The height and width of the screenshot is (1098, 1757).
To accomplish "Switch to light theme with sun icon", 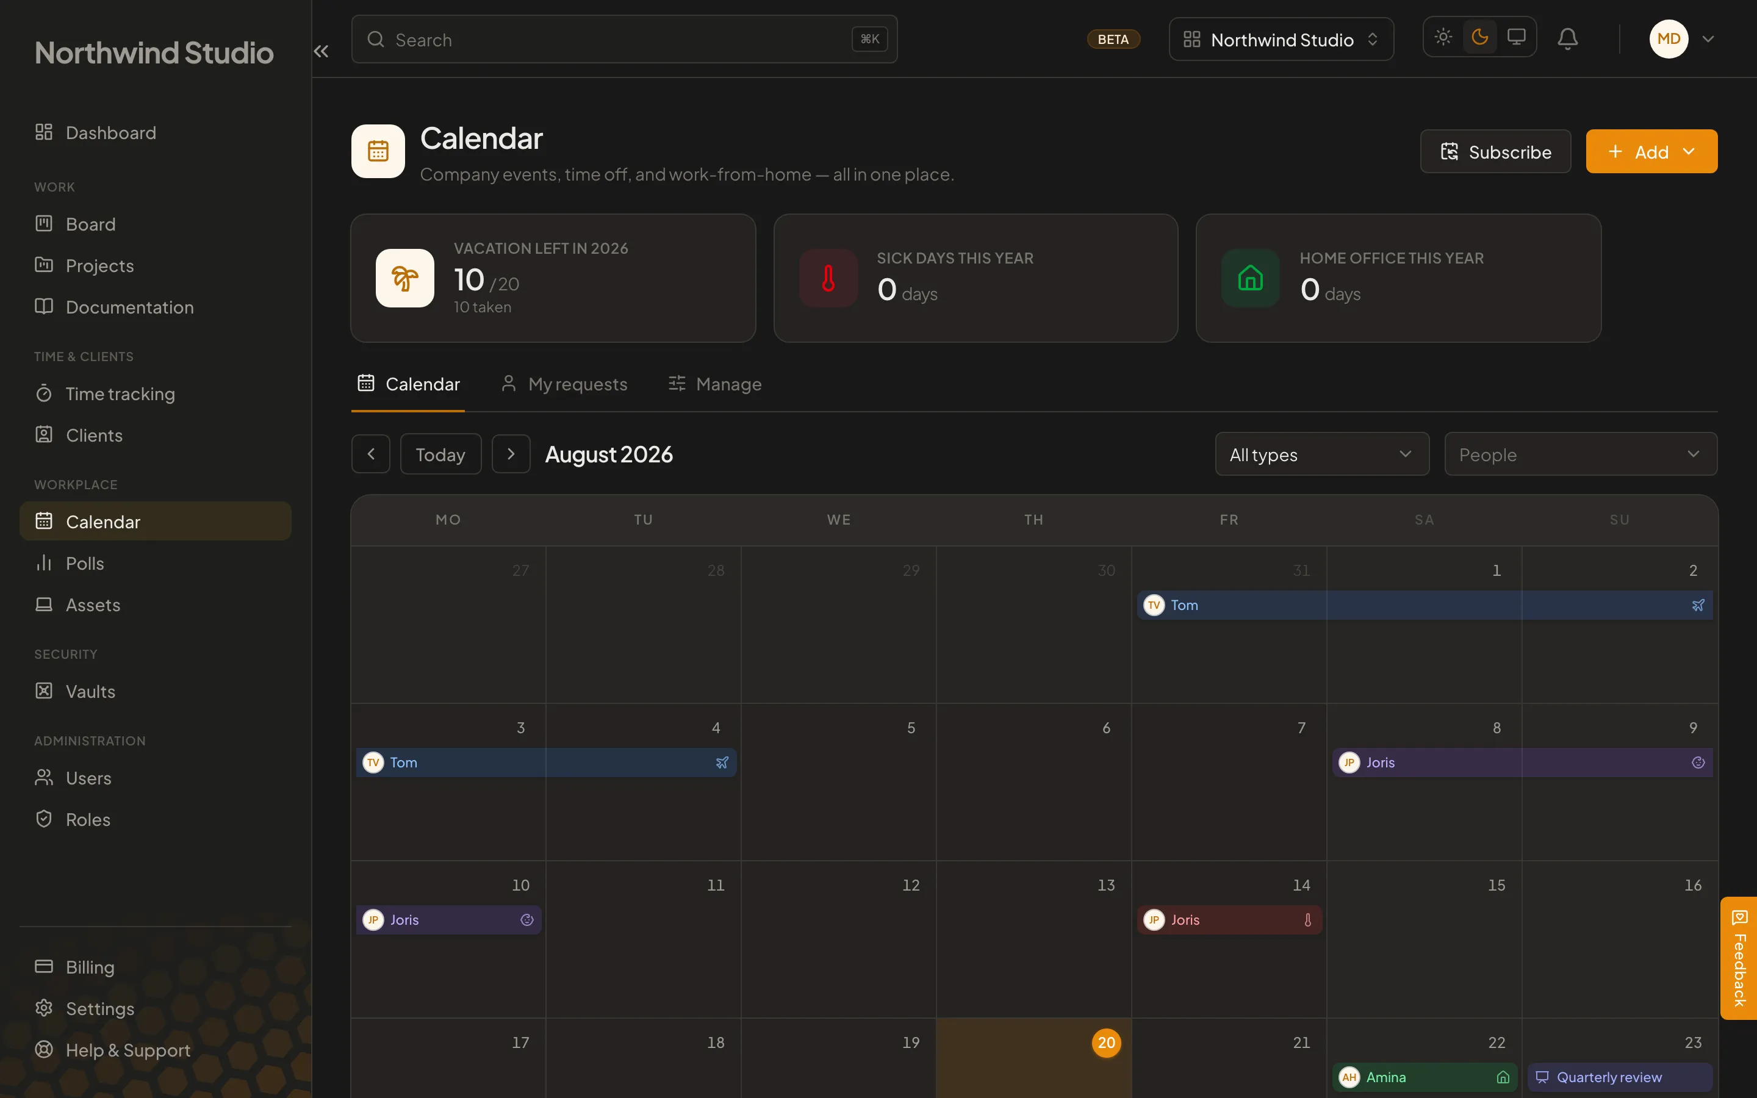I will pyautogui.click(x=1443, y=37).
